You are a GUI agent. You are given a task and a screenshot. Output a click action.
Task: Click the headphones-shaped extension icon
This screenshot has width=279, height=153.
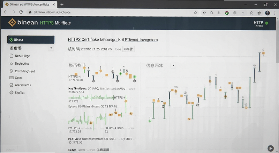click(x=212, y=13)
